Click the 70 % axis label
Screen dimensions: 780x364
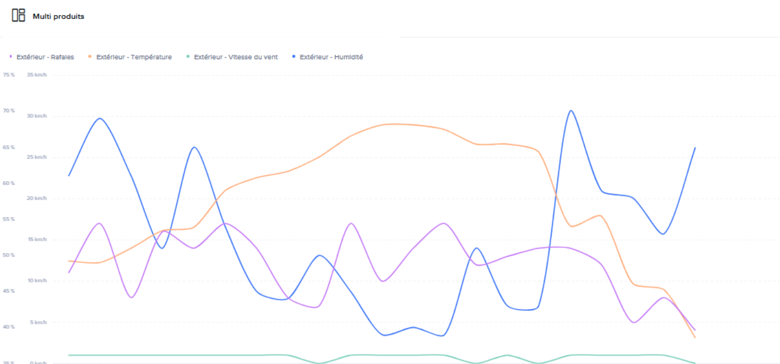(x=8, y=111)
